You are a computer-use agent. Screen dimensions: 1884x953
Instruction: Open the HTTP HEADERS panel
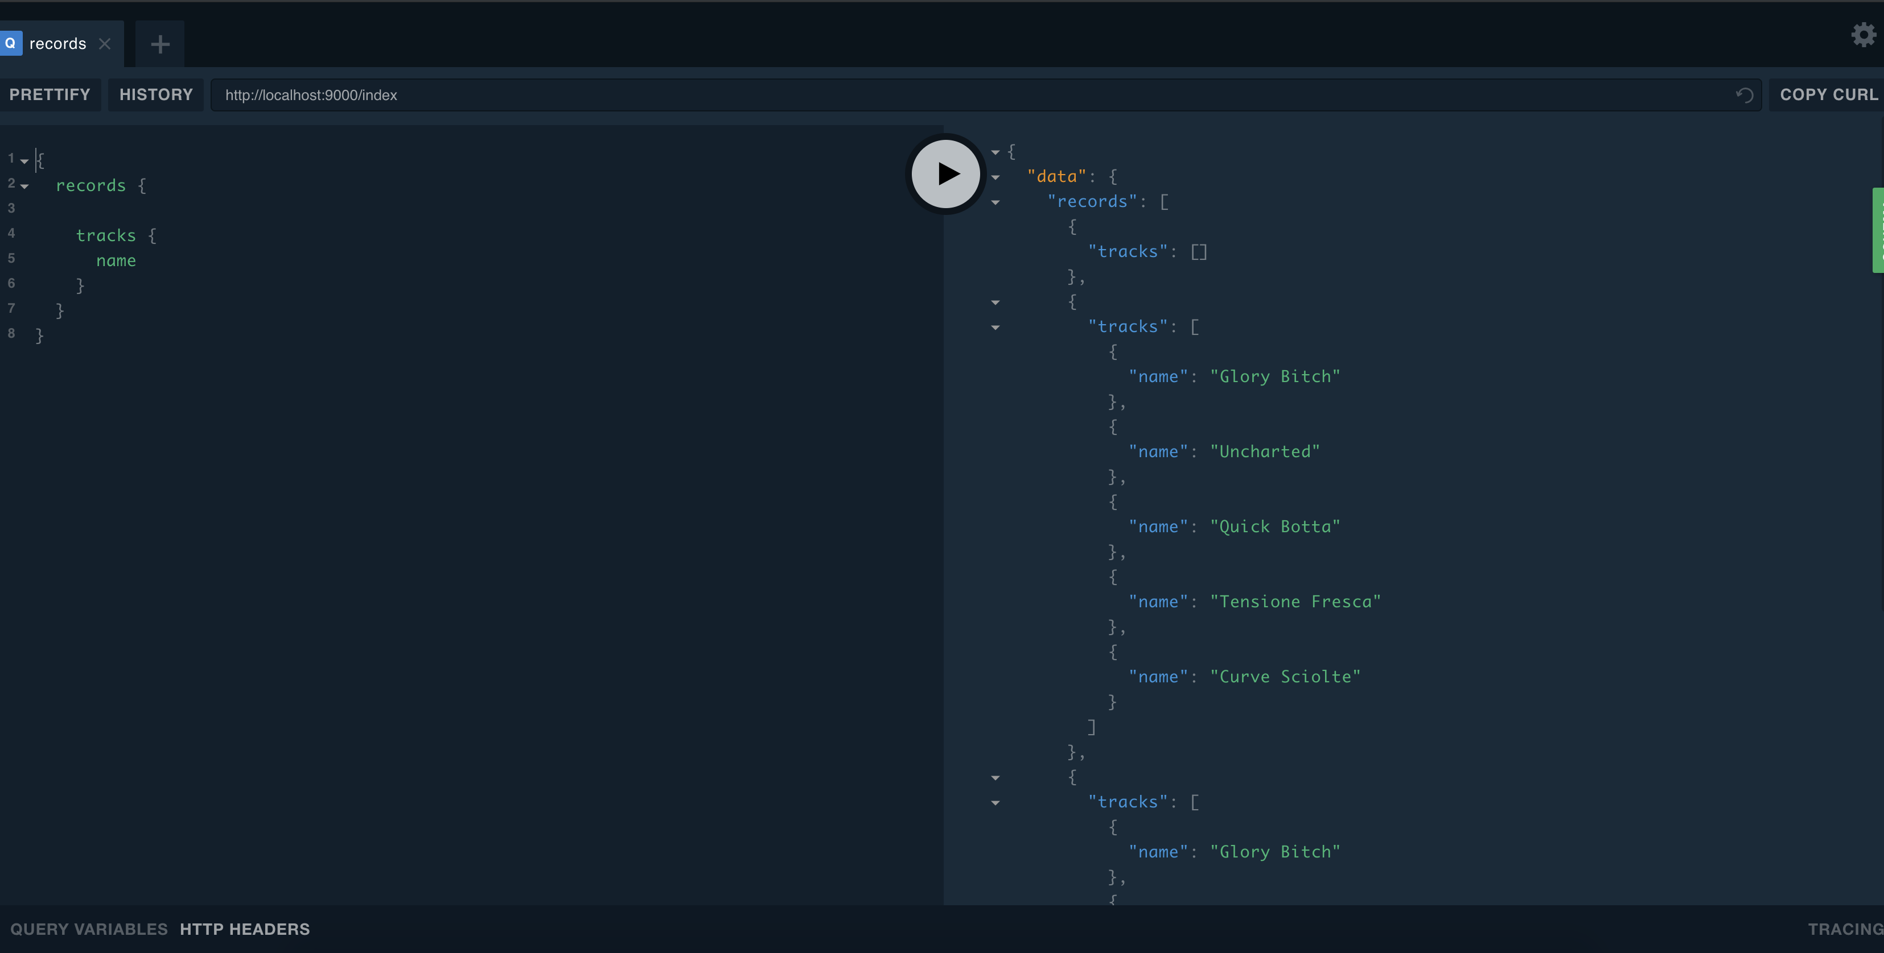pos(244,929)
